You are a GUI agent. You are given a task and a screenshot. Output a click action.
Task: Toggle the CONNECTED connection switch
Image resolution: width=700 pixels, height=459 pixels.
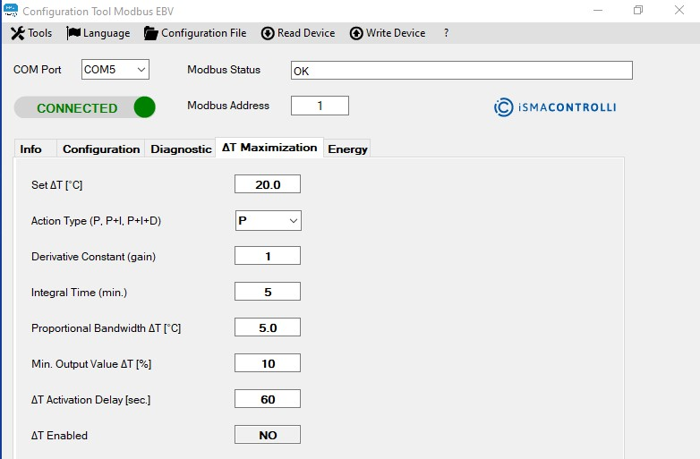[x=85, y=107]
